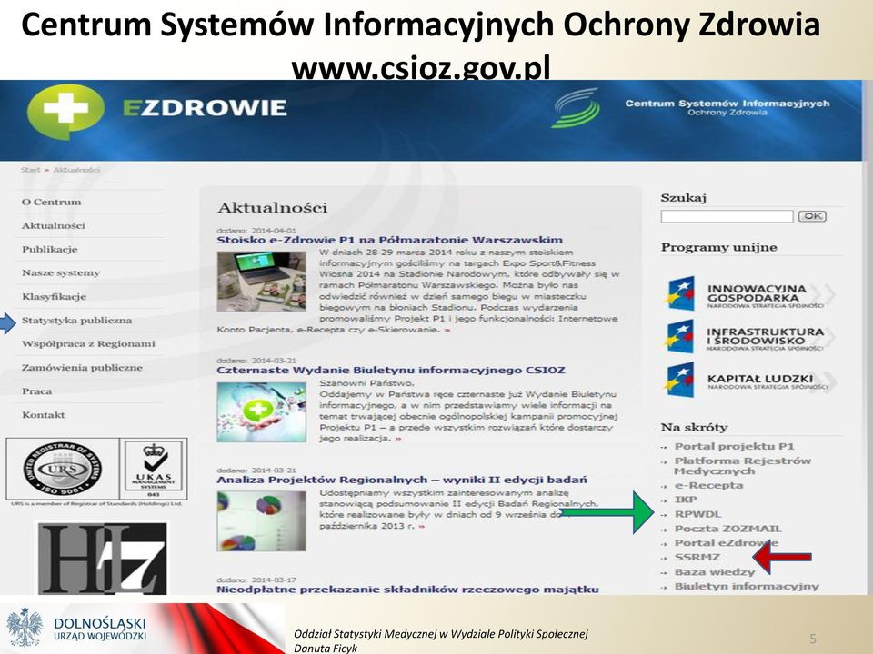Click the Aktualności breadcrumb link
The height and width of the screenshot is (654, 873).
(x=76, y=170)
